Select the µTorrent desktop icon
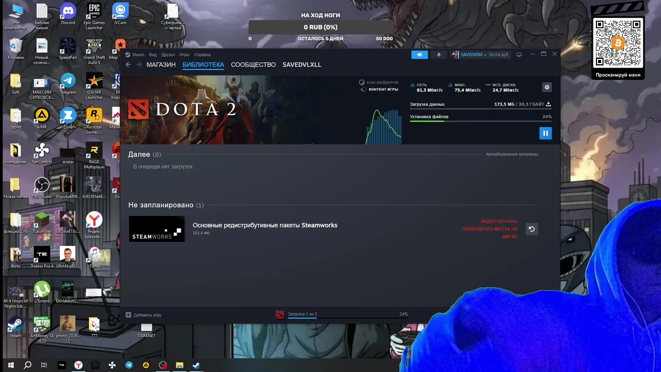The height and width of the screenshot is (372, 661). (41, 292)
